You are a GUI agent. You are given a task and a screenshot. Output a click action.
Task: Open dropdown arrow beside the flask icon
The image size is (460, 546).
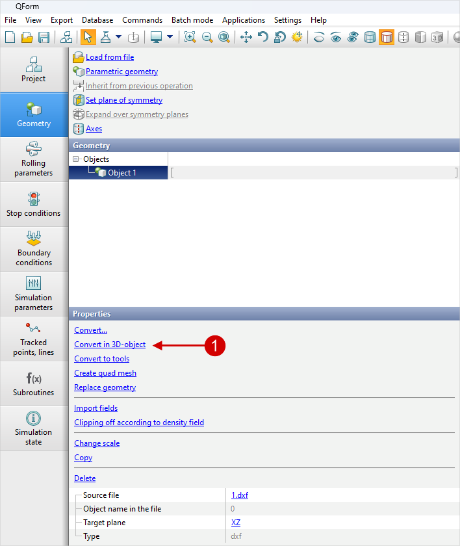pyautogui.click(x=118, y=37)
